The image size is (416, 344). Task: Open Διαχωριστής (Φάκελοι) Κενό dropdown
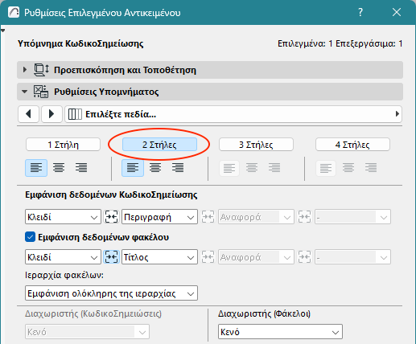pos(280,332)
